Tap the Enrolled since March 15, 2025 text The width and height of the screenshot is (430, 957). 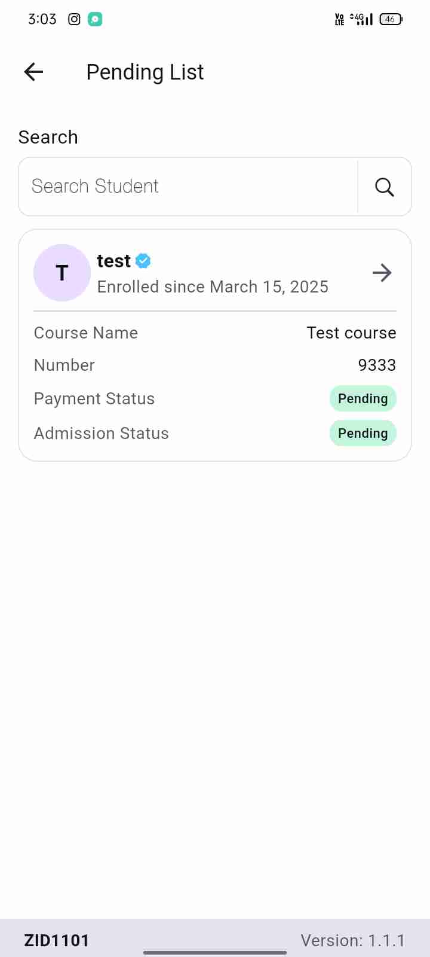pyautogui.click(x=213, y=287)
